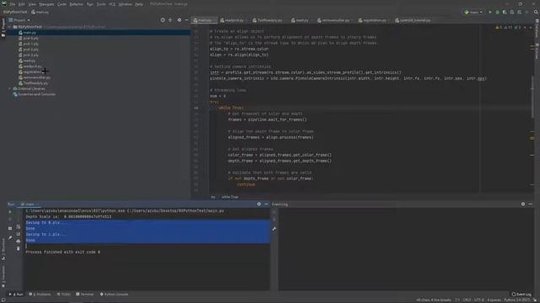Screen dimensions: 540x303
Task: Select removeoutlier.py in project tree
Action: point(35,77)
